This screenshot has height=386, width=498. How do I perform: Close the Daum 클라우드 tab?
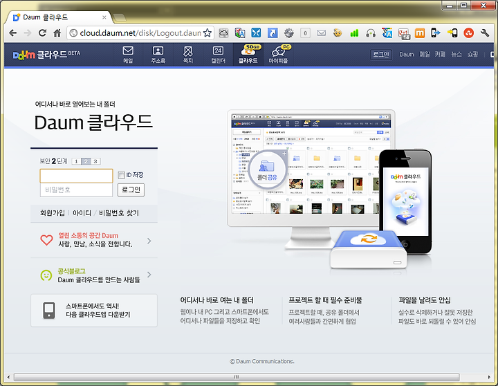pos(104,17)
